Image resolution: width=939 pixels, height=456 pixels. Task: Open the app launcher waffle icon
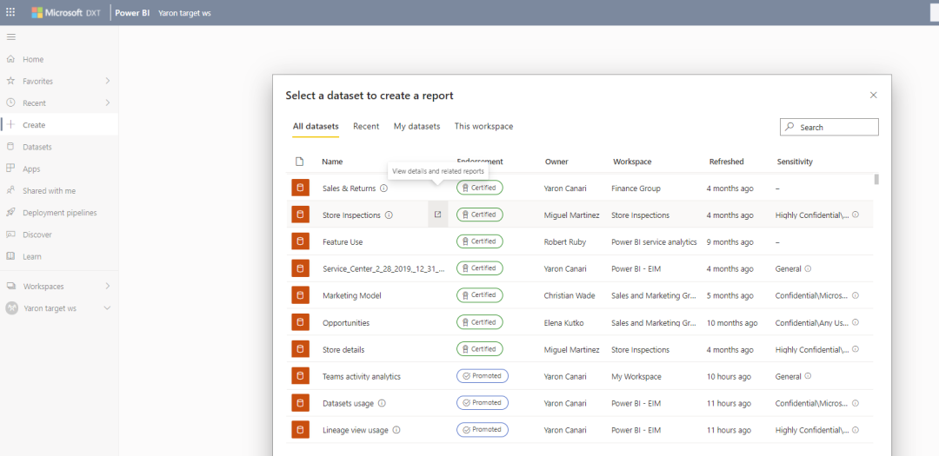pos(10,12)
